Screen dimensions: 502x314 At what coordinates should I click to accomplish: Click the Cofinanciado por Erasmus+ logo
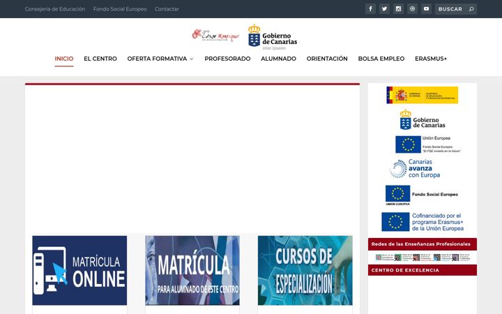click(x=423, y=222)
